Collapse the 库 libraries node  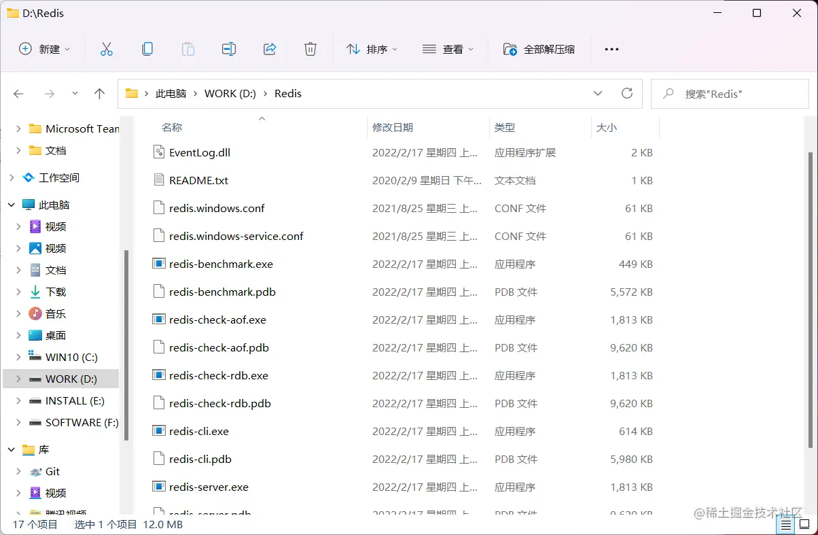click(12, 449)
